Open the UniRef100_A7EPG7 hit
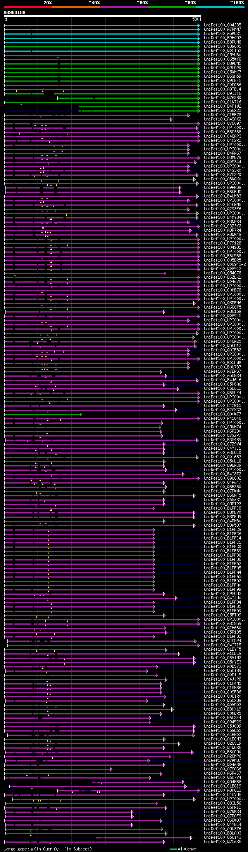This screenshot has width=248, height=852. tap(222, 371)
